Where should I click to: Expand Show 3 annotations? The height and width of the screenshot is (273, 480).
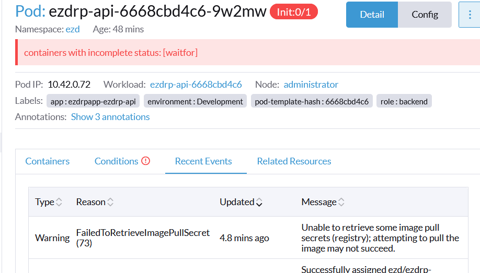(110, 117)
